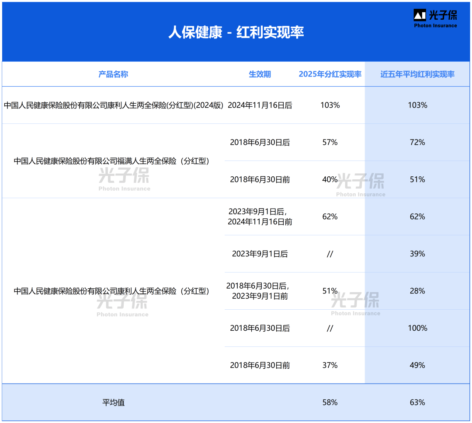Click the Photon Insurance caption under the banner logo
The width and height of the screenshot is (472, 423).
pyautogui.click(x=435, y=26)
